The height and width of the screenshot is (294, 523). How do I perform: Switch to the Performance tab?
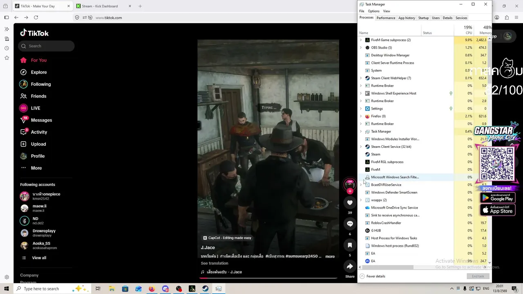point(386,18)
